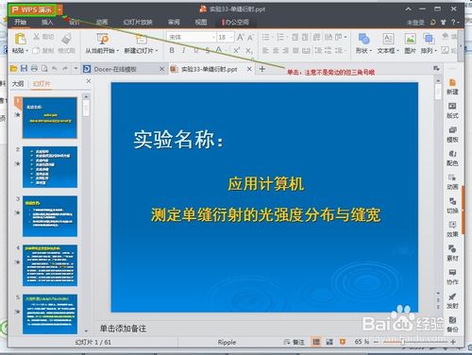Toggle the 备注 notes button in status bar
472x355 pixels.
click(x=294, y=342)
